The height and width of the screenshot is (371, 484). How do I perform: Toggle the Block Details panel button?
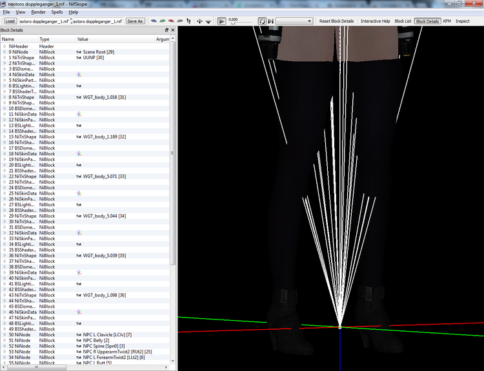tap(427, 21)
